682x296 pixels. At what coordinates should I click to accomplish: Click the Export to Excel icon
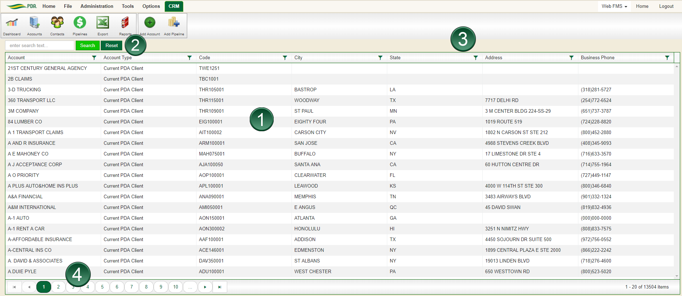(103, 23)
